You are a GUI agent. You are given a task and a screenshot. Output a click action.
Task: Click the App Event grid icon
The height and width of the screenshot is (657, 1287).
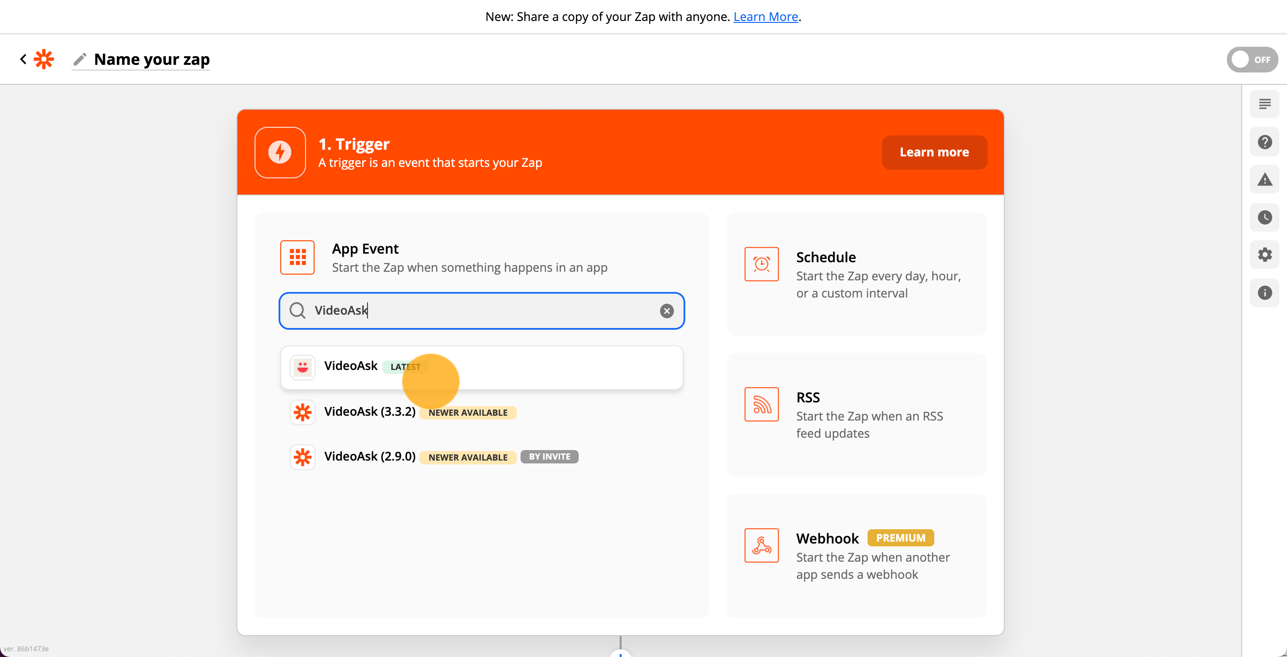coord(297,257)
